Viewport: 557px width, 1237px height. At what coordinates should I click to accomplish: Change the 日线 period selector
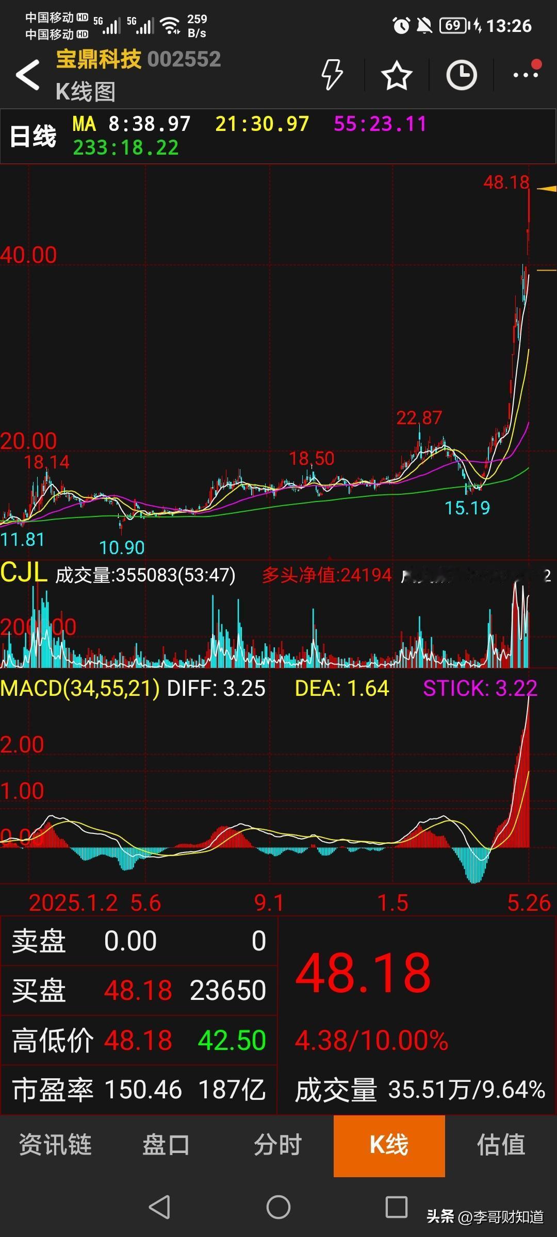pyautogui.click(x=33, y=137)
